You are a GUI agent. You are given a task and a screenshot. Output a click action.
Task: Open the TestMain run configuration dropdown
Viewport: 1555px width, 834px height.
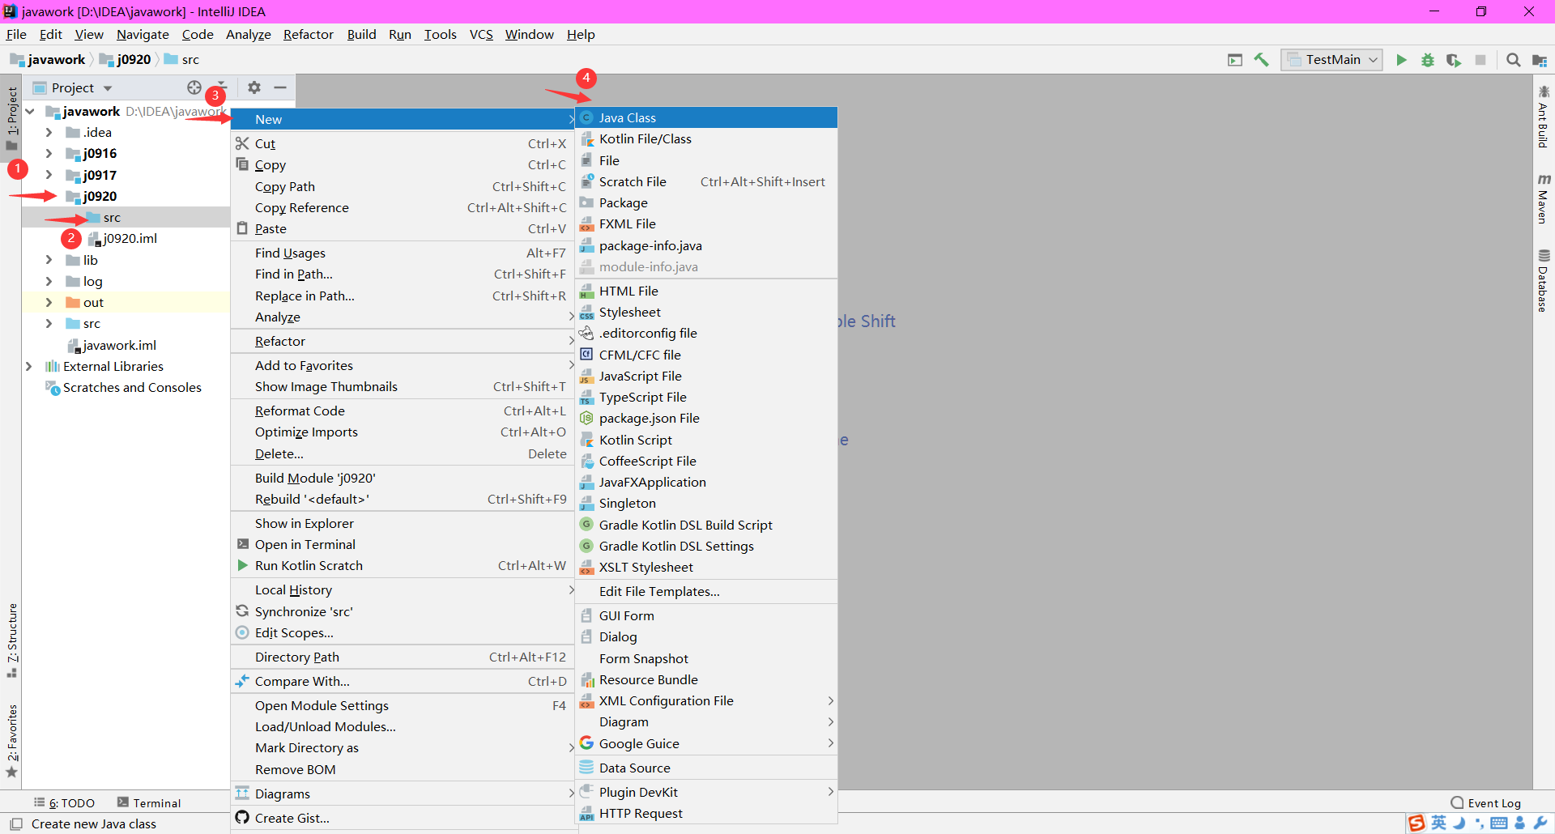(x=1331, y=60)
